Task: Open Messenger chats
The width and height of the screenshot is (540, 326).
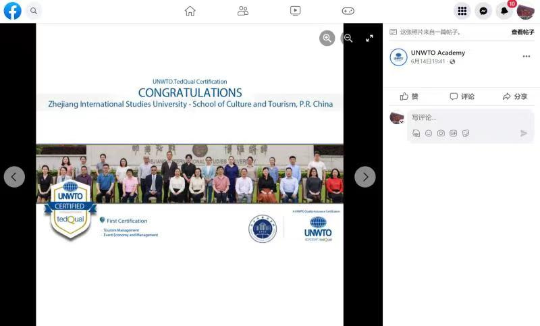Action: (483, 11)
